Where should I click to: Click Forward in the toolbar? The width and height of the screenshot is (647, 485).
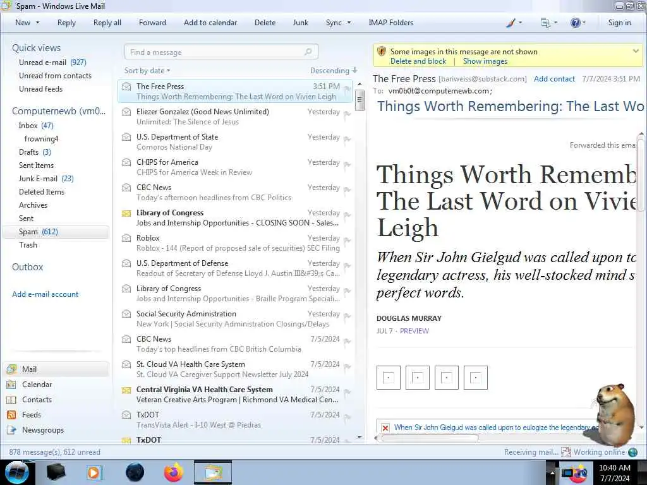[x=152, y=23]
